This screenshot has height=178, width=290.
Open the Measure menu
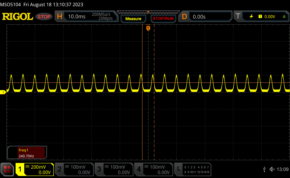(x=133, y=19)
